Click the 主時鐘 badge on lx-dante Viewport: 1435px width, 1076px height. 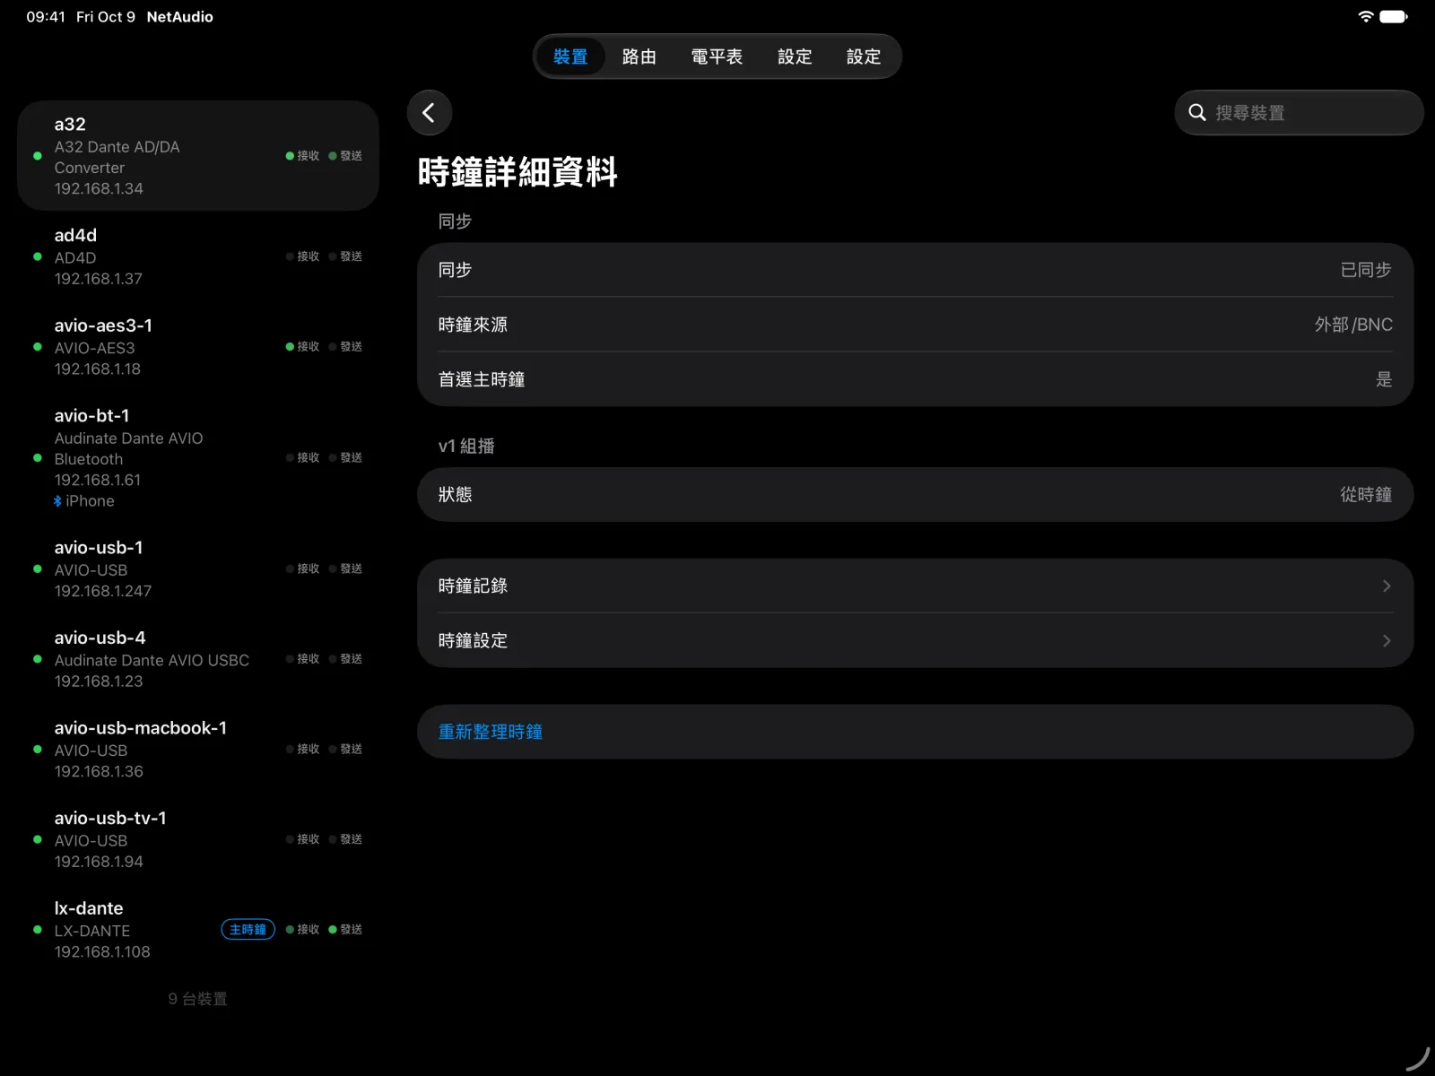pos(248,930)
